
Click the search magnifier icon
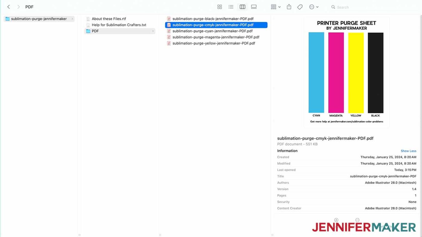pyautogui.click(x=333, y=7)
